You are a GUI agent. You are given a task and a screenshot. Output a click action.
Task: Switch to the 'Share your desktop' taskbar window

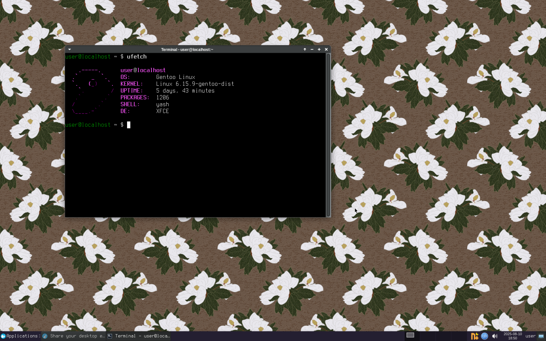point(74,336)
